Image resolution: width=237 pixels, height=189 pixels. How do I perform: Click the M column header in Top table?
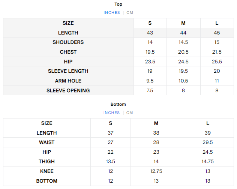click(x=183, y=23)
